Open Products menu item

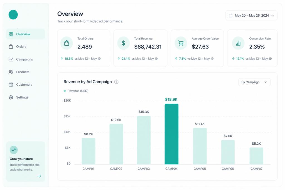25,72
